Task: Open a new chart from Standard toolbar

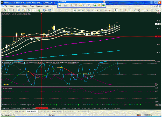Action: pos(60,5)
